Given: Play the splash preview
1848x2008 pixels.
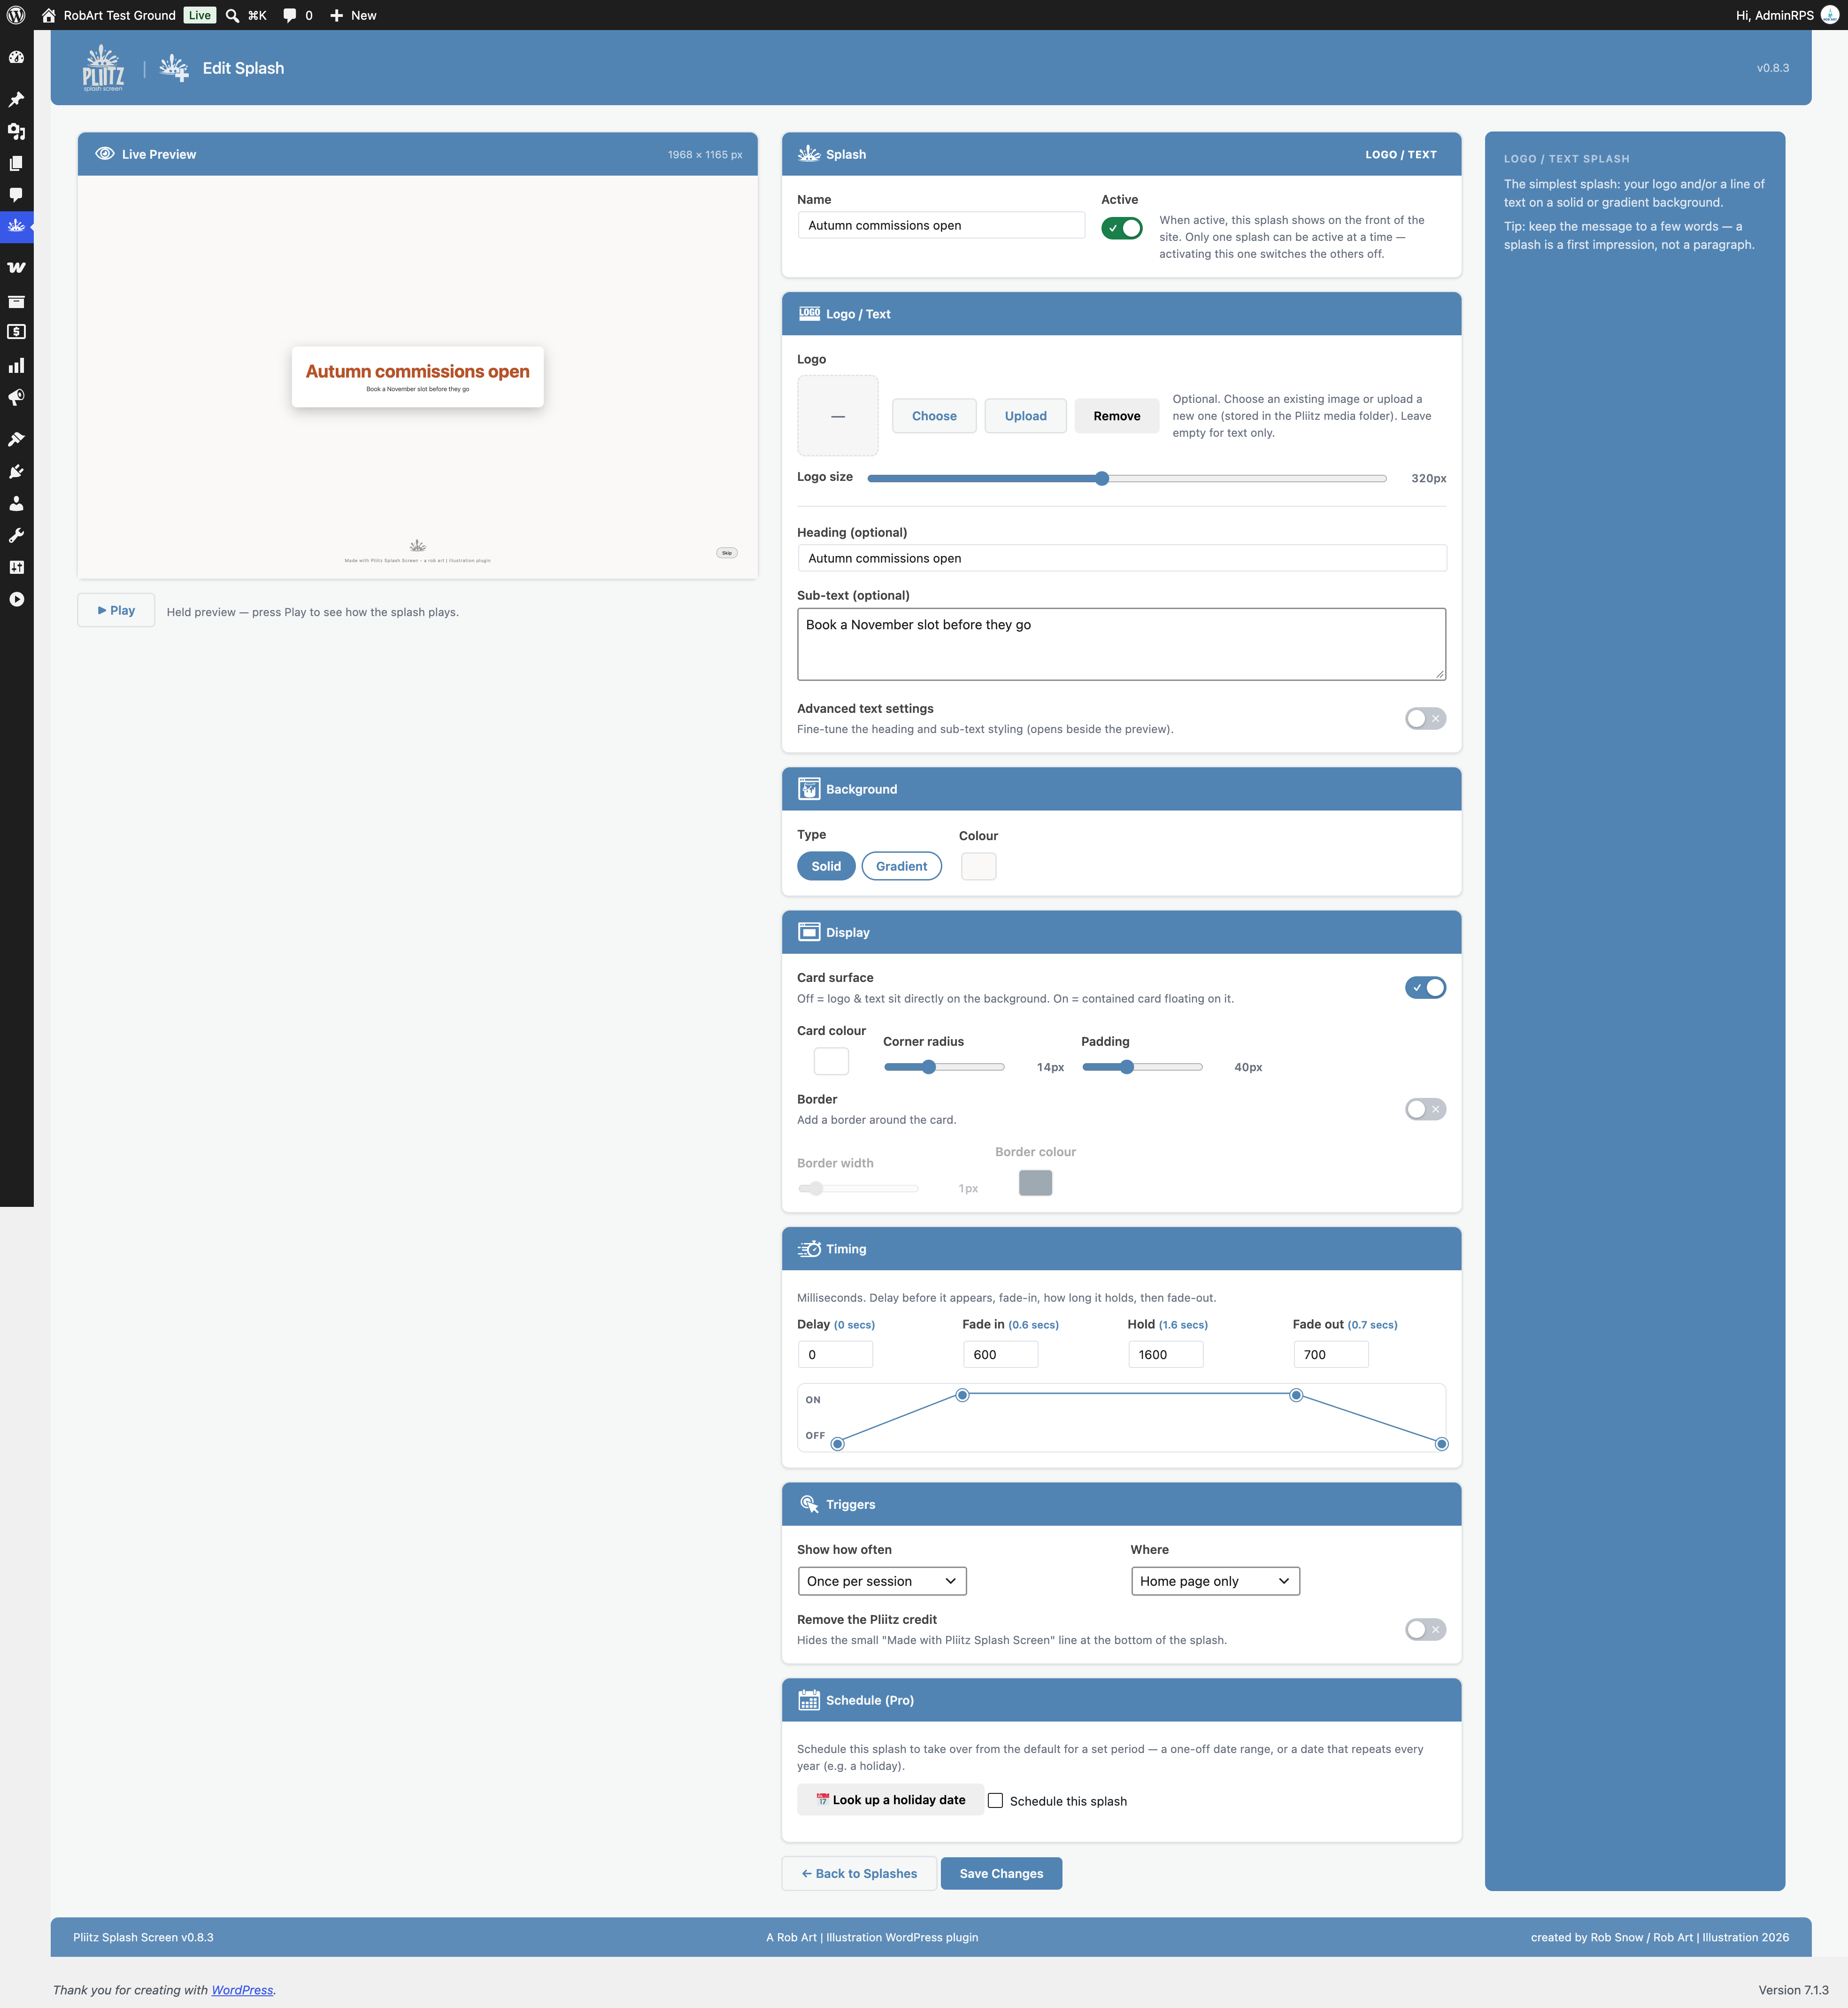Looking at the screenshot, I should [x=116, y=610].
